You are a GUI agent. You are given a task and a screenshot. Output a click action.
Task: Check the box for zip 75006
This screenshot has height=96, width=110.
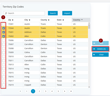click(x=4, y=40)
